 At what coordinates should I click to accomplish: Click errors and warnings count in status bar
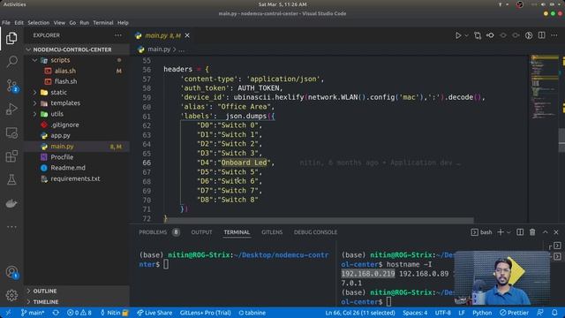pyautogui.click(x=79, y=313)
